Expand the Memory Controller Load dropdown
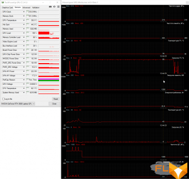The image size is (189, 179). [24, 37]
